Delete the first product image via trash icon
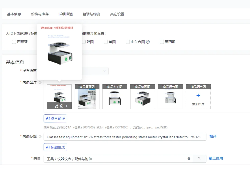The width and height of the screenshot is (250, 179). pos(62,106)
